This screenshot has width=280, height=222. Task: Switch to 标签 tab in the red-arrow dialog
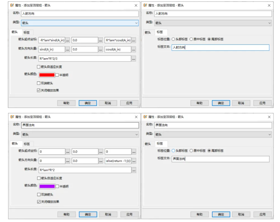click(27, 32)
